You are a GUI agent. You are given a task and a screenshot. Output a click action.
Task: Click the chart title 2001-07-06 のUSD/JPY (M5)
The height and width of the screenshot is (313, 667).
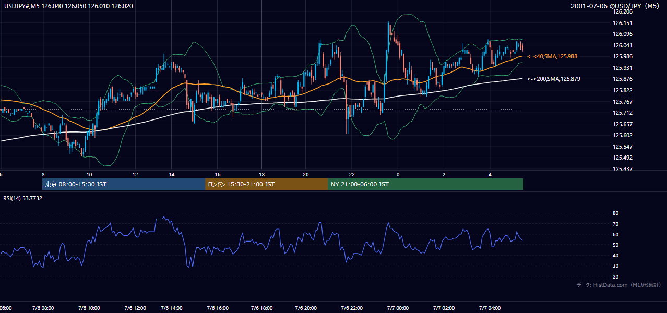click(x=616, y=6)
